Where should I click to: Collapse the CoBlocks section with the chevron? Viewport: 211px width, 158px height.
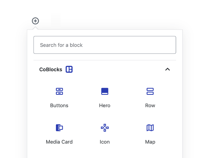(167, 69)
